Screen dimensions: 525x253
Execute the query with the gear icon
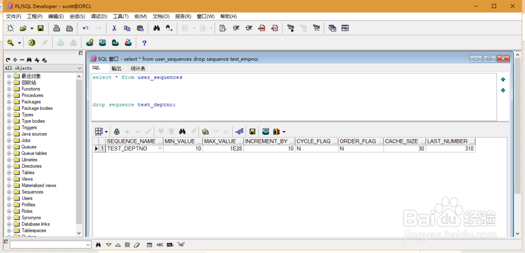click(x=32, y=43)
